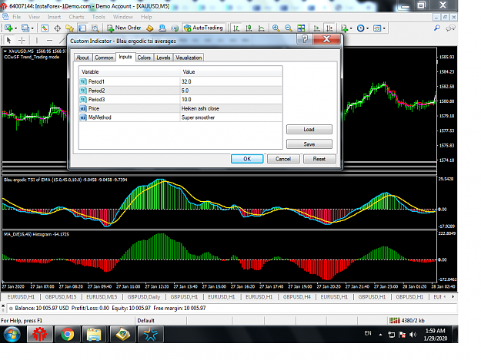The height and width of the screenshot is (360, 481).
Task: Open the Profiles toolbar icon
Action: point(25,28)
